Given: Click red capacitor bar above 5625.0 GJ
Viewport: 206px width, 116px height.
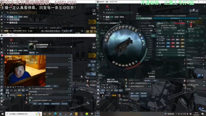Looking at the screenshot, I should pyautogui.click(x=180, y=23).
